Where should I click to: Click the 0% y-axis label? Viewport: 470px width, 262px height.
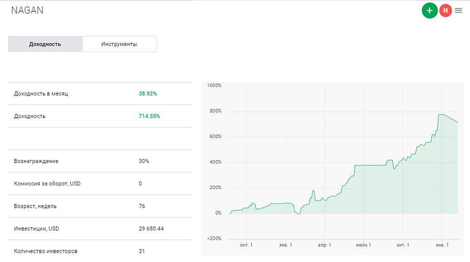click(x=218, y=213)
